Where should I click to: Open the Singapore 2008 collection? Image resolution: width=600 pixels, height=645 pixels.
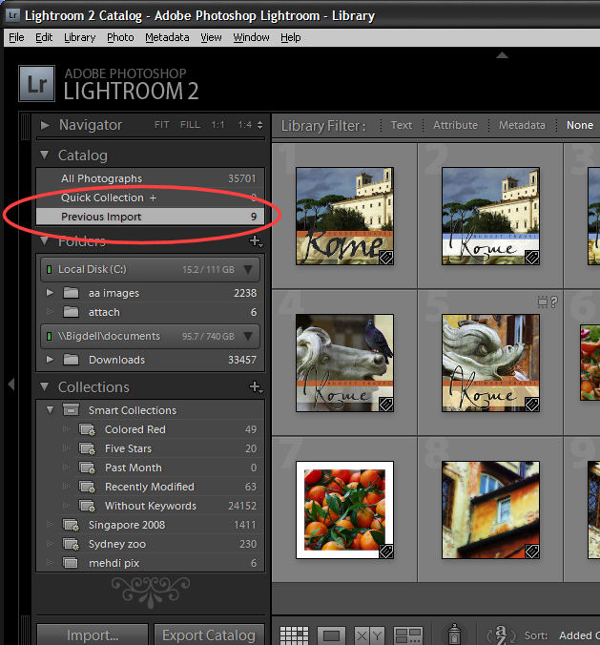[150, 525]
